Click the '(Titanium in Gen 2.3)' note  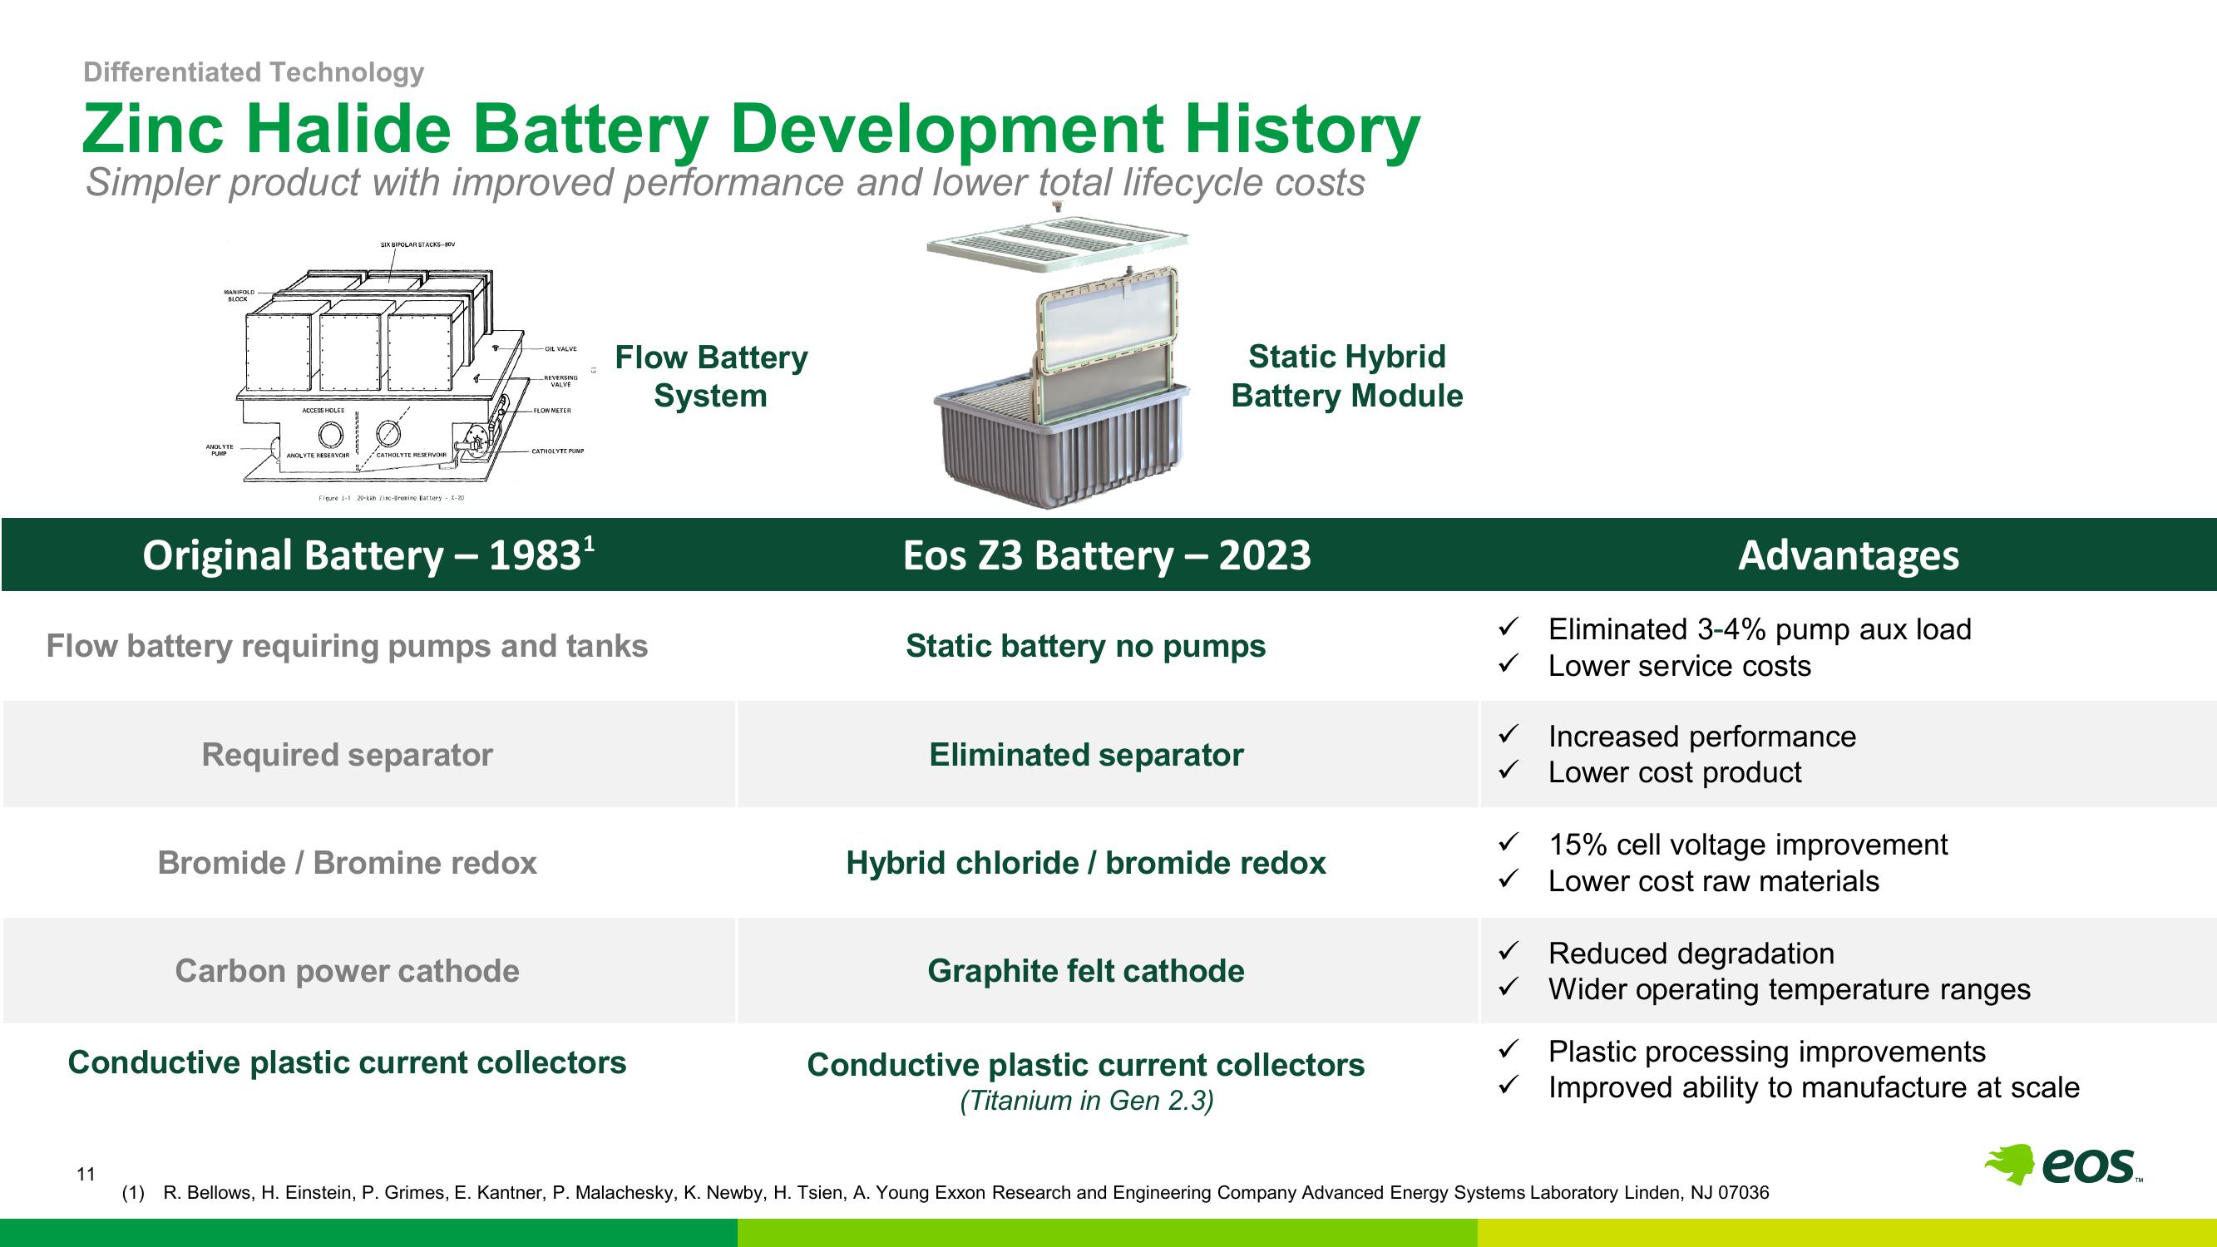point(1086,1101)
